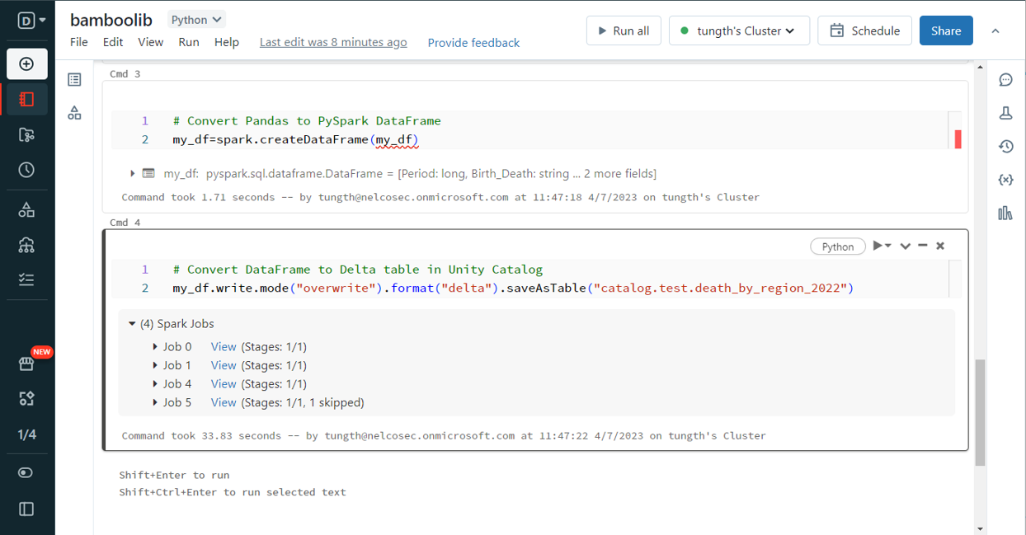Toggle the switch icon in left sidebar
Viewport: 1026px width, 535px height.
click(x=26, y=473)
